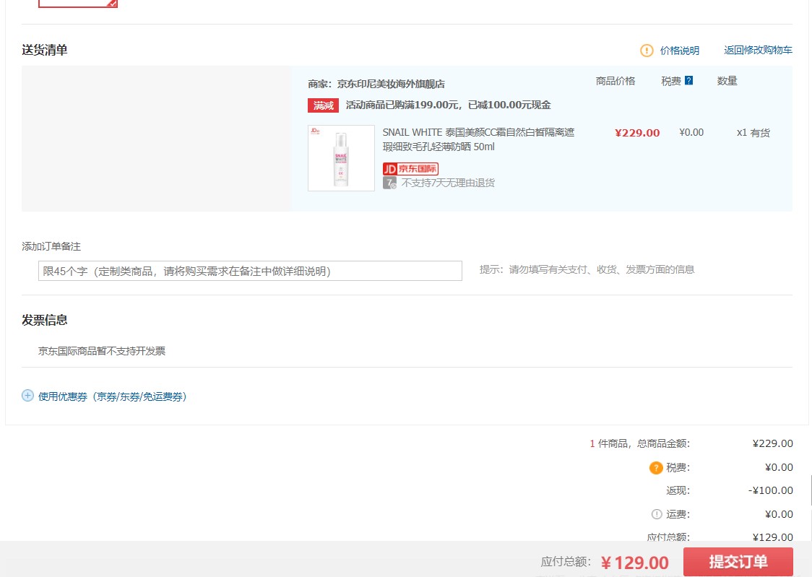
Task: Click the 商品价格 column header
Action: [616, 81]
